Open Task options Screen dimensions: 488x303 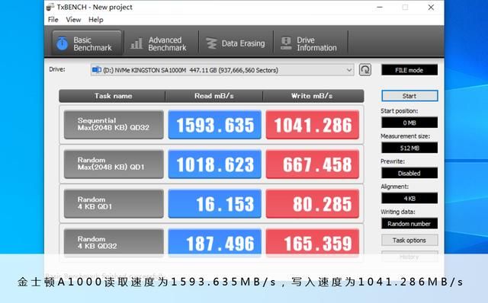(409, 240)
